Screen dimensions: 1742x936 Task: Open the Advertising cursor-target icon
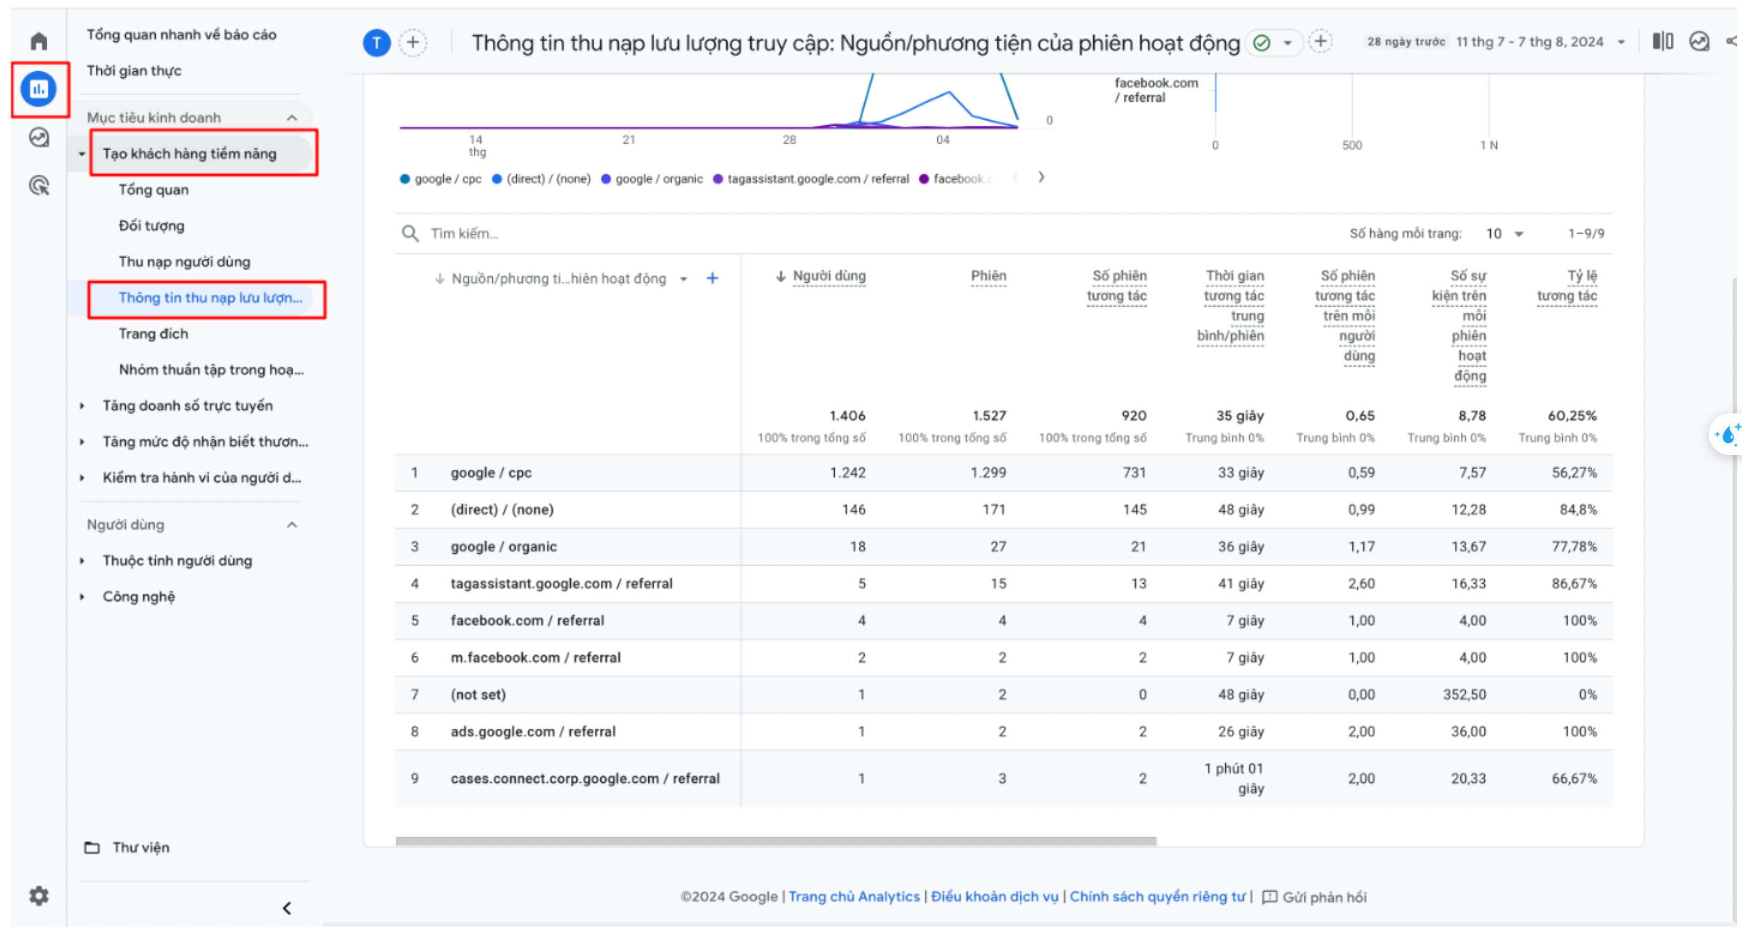click(39, 185)
